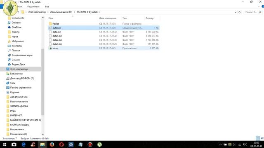Select the data3.bin file icon
The width and height of the screenshot is (264, 148).
pyautogui.click(x=50, y=44)
